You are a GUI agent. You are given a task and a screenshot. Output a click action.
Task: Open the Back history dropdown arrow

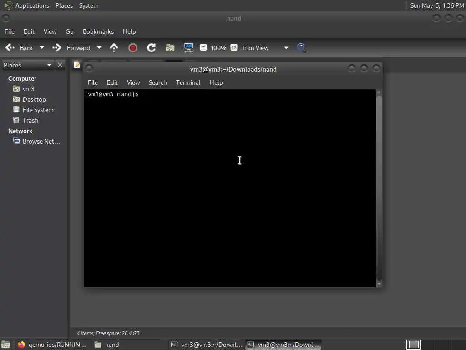point(41,47)
